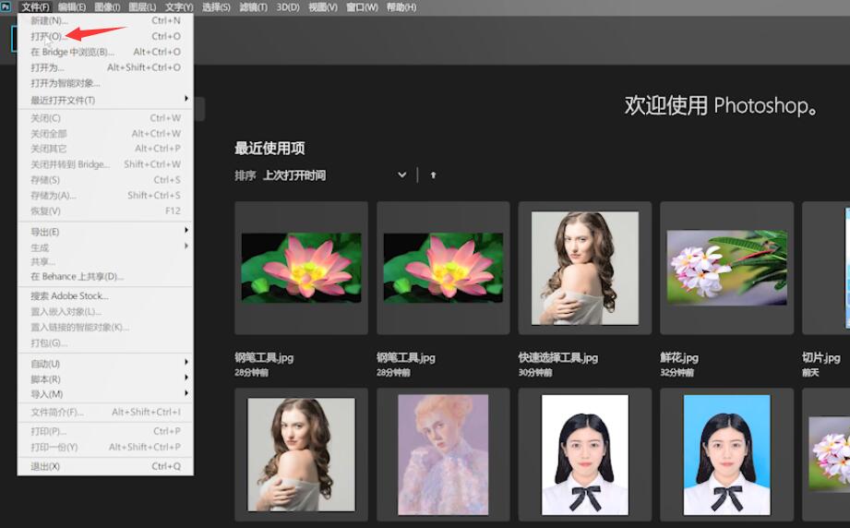Select the 打开为... menu entry
Screen dimensions: 850x528
(x=105, y=67)
